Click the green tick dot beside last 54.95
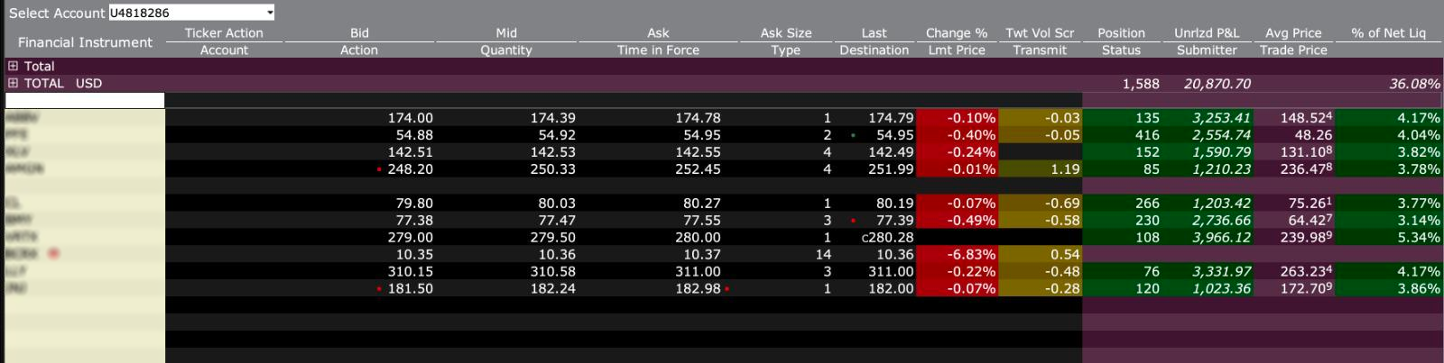1444x363 pixels. pyautogui.click(x=853, y=135)
